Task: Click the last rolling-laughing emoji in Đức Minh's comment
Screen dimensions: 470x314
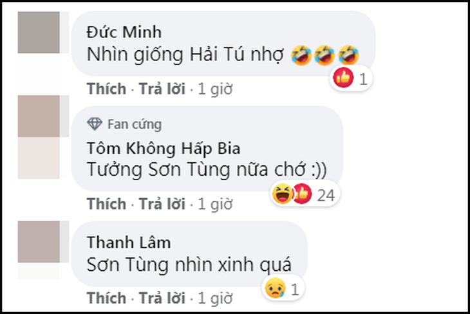Action: (x=348, y=55)
